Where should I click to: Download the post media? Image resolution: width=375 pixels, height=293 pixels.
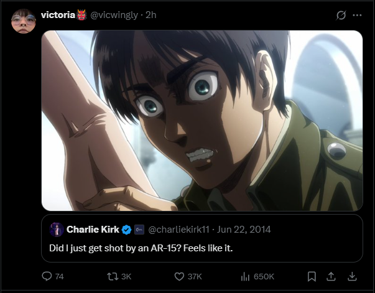click(351, 276)
